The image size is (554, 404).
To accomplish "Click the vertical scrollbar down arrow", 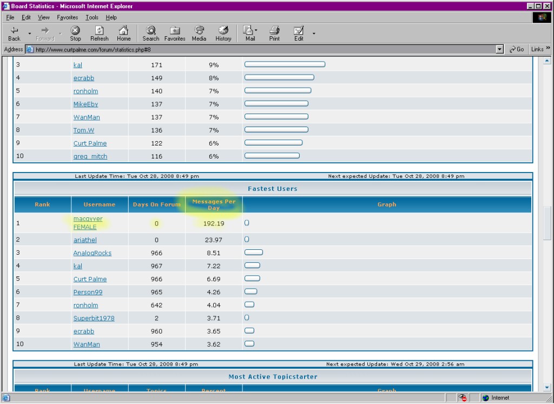I will [x=547, y=387].
